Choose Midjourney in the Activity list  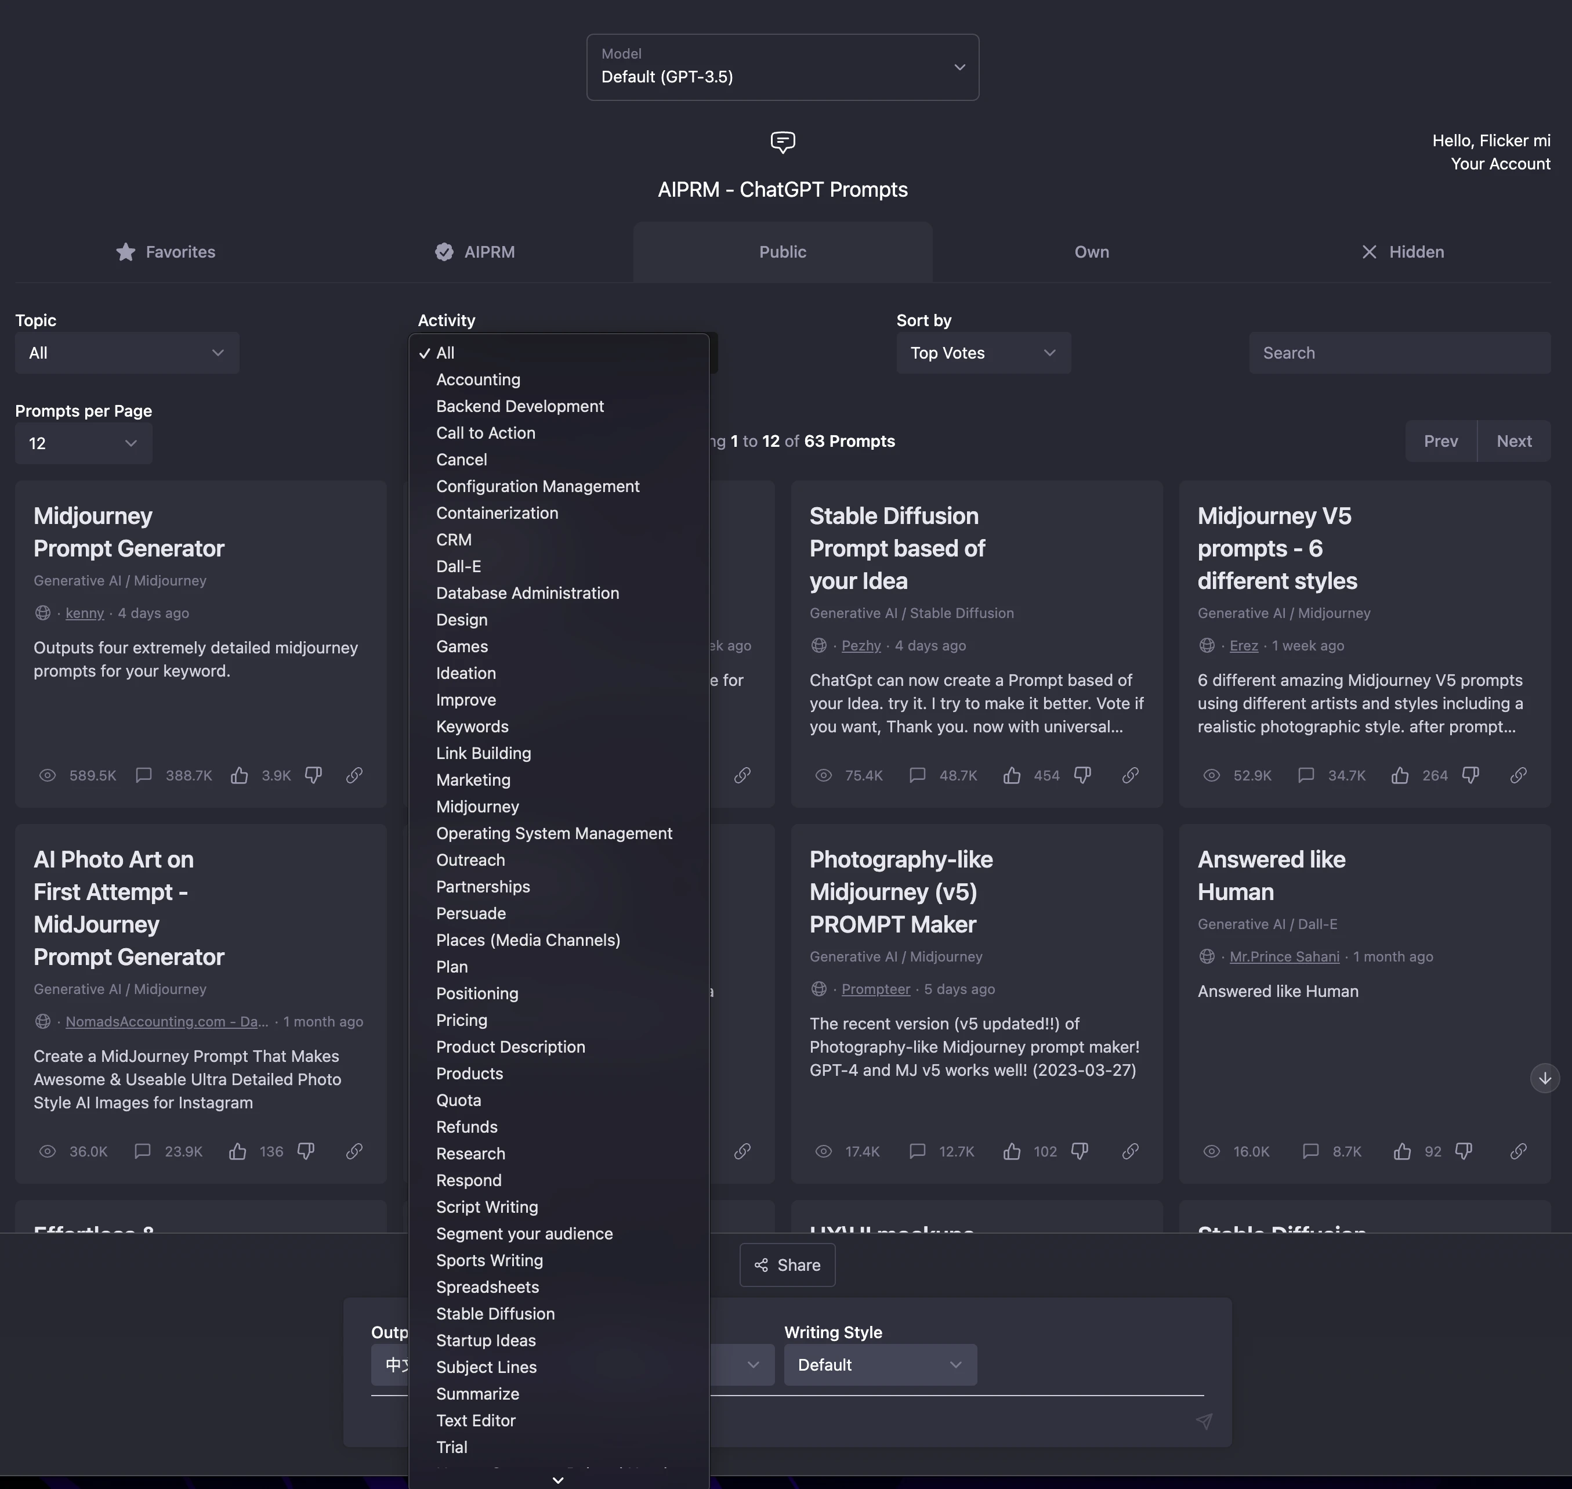(x=559, y=807)
